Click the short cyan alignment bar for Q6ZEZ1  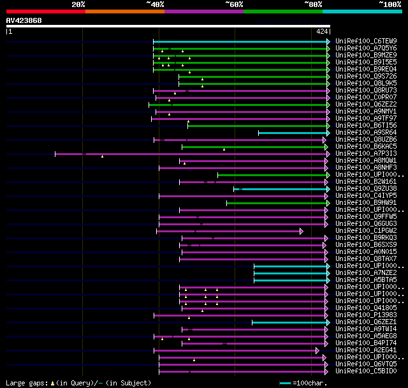(x=289, y=323)
